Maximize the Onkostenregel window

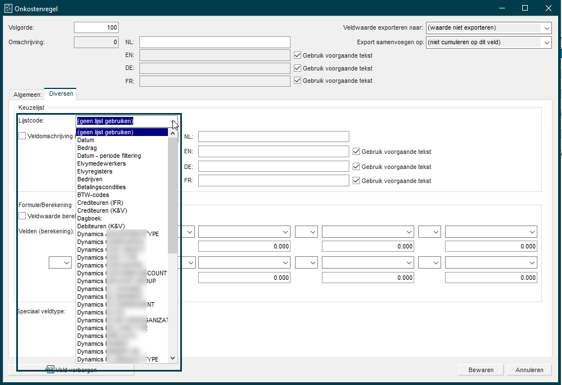[525, 8]
